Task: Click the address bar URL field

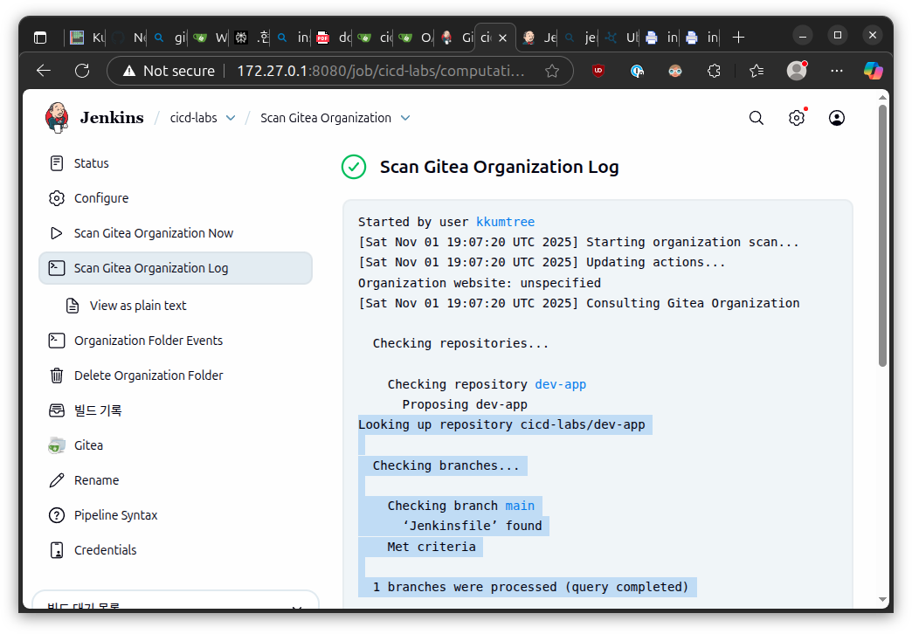Action: pyautogui.click(x=380, y=71)
